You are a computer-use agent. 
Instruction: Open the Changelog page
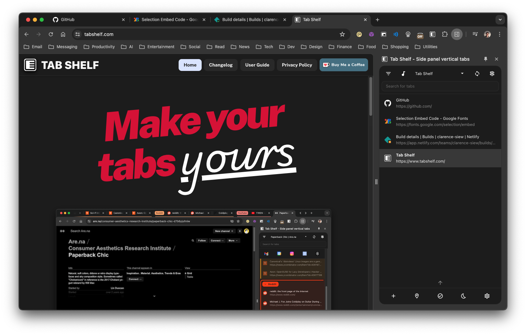[221, 65]
